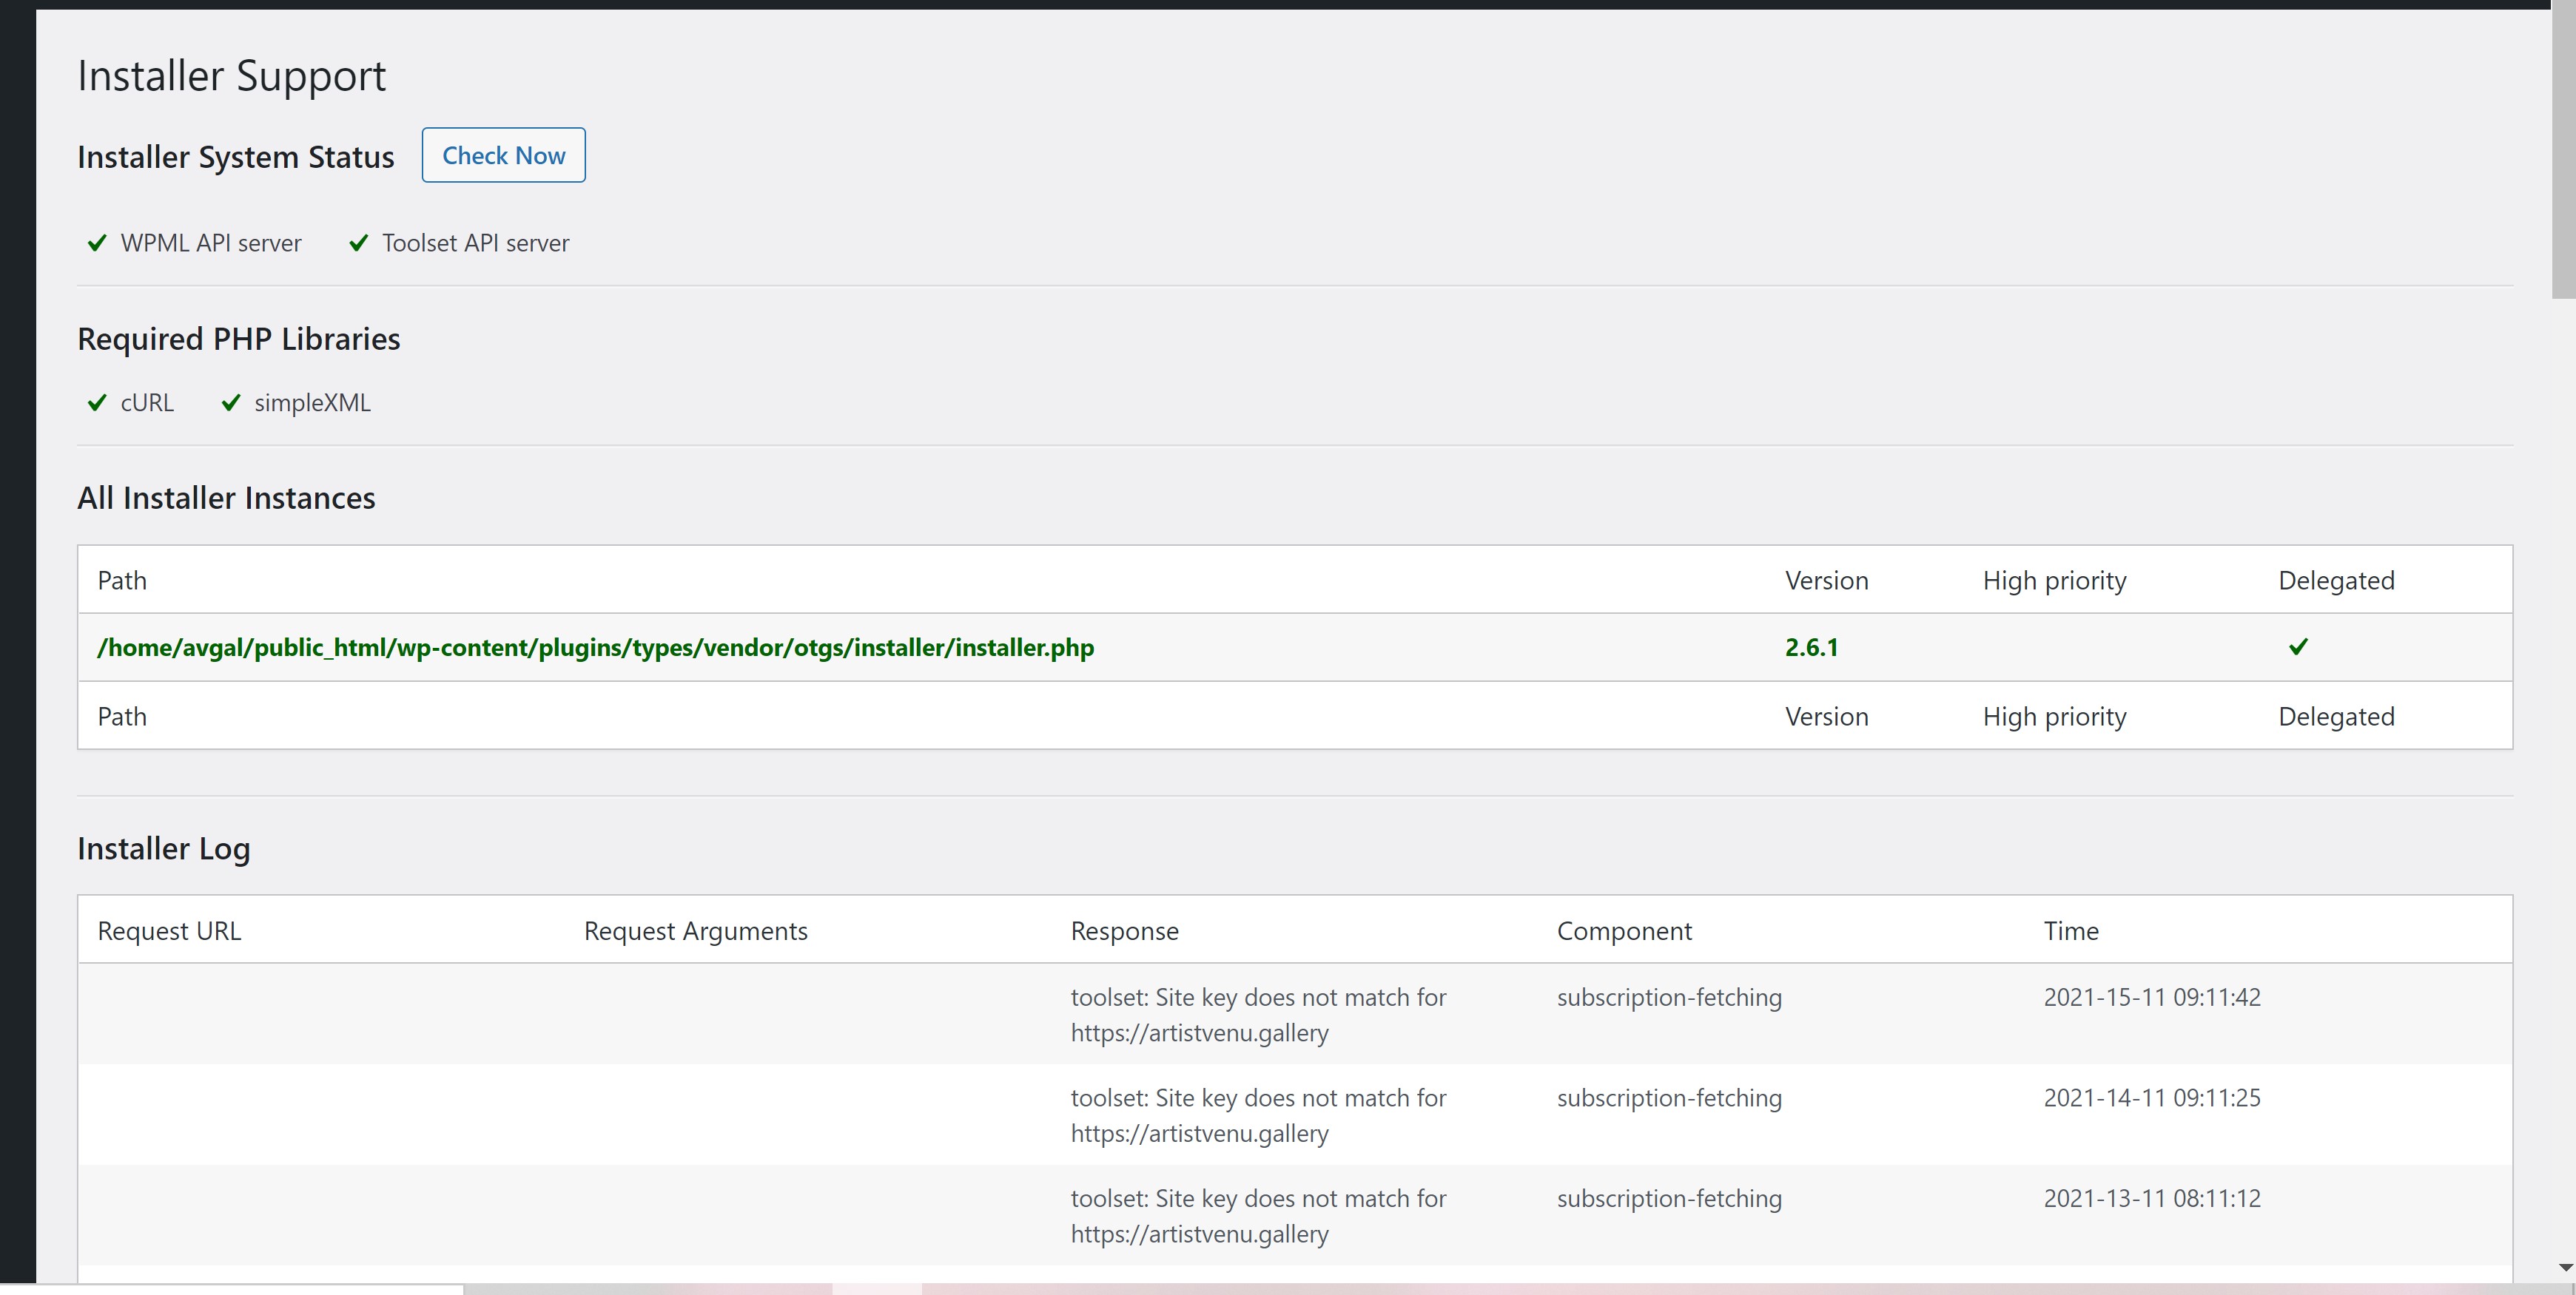Click version "2.6.1" in the instances table
This screenshot has width=2576, height=1295.
tap(1812, 648)
